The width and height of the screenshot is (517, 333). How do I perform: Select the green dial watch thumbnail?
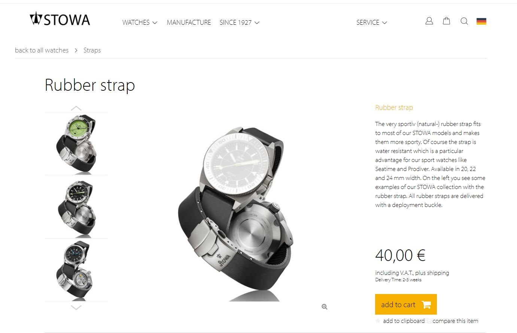pyautogui.click(x=76, y=144)
